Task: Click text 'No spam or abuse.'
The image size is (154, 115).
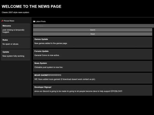Action: pos(11,44)
